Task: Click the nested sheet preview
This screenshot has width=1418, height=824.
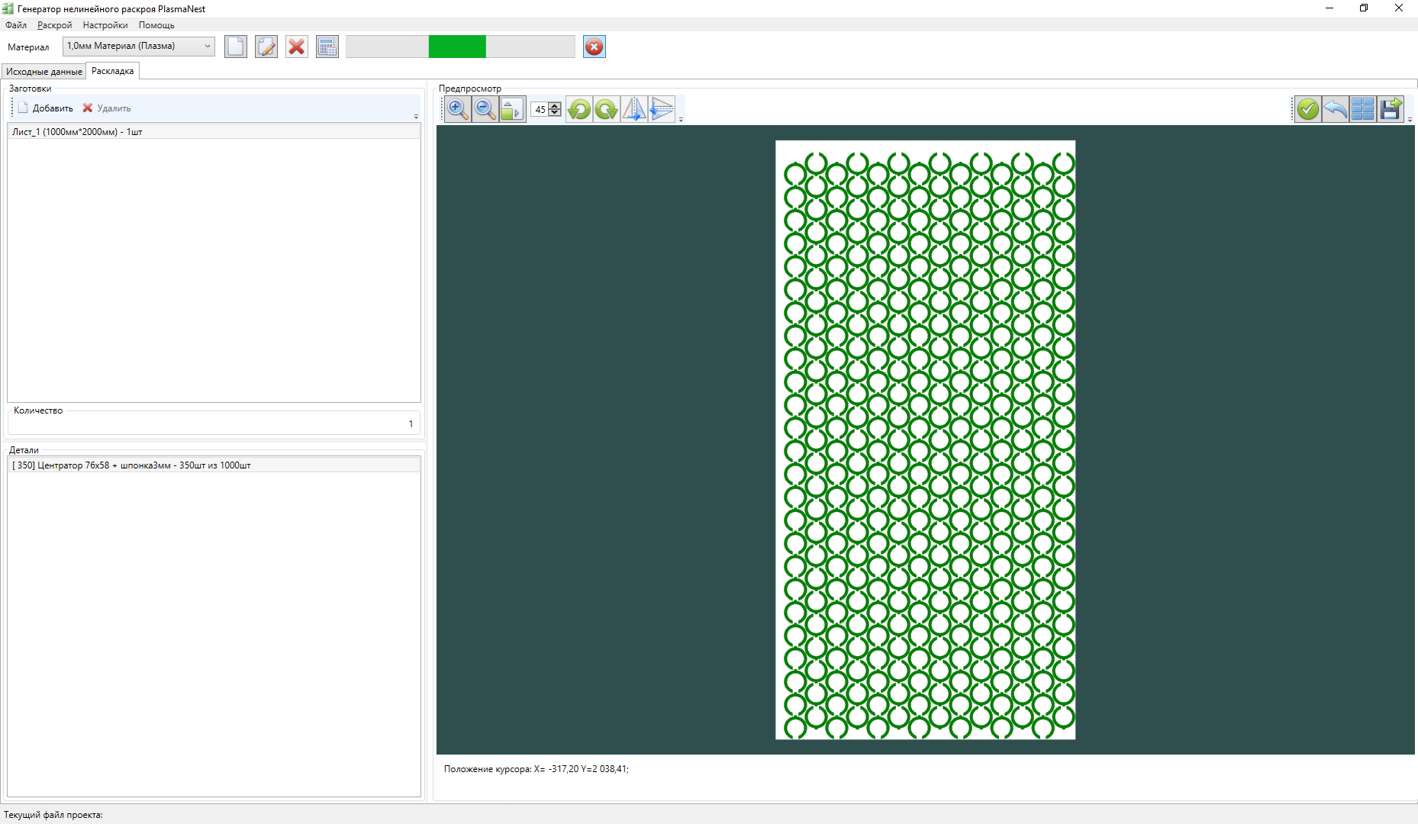Action: tap(925, 439)
